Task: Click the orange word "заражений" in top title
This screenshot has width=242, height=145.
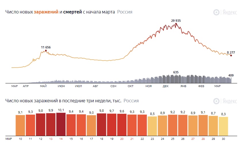Action: point(46,12)
